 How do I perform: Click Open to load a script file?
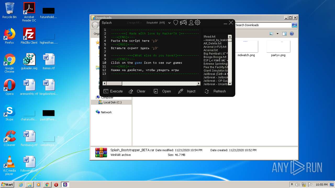click(162, 91)
